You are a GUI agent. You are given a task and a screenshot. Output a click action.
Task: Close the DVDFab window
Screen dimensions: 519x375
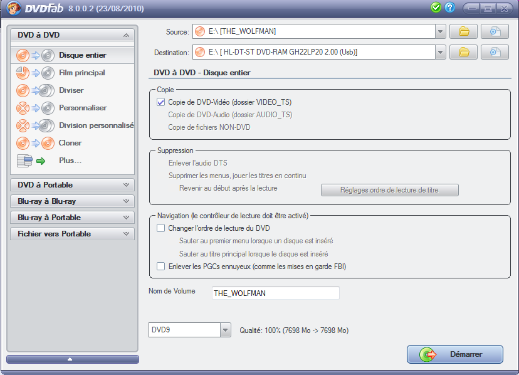point(505,8)
